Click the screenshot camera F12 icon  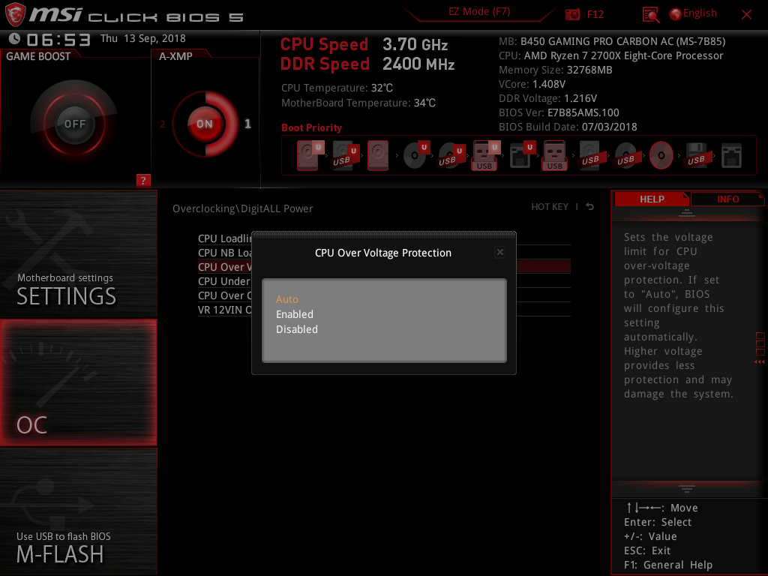click(572, 14)
